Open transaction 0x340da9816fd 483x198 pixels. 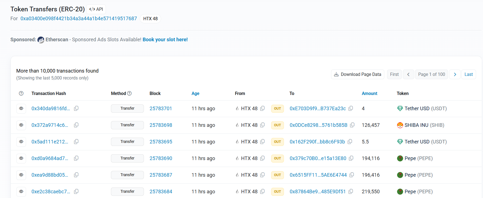[51, 109]
